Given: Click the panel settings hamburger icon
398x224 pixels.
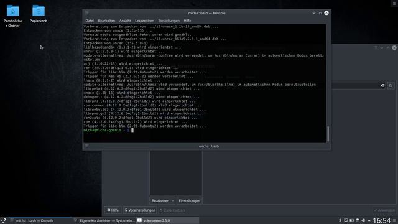Looking at the screenshot, I should coord(394,220).
